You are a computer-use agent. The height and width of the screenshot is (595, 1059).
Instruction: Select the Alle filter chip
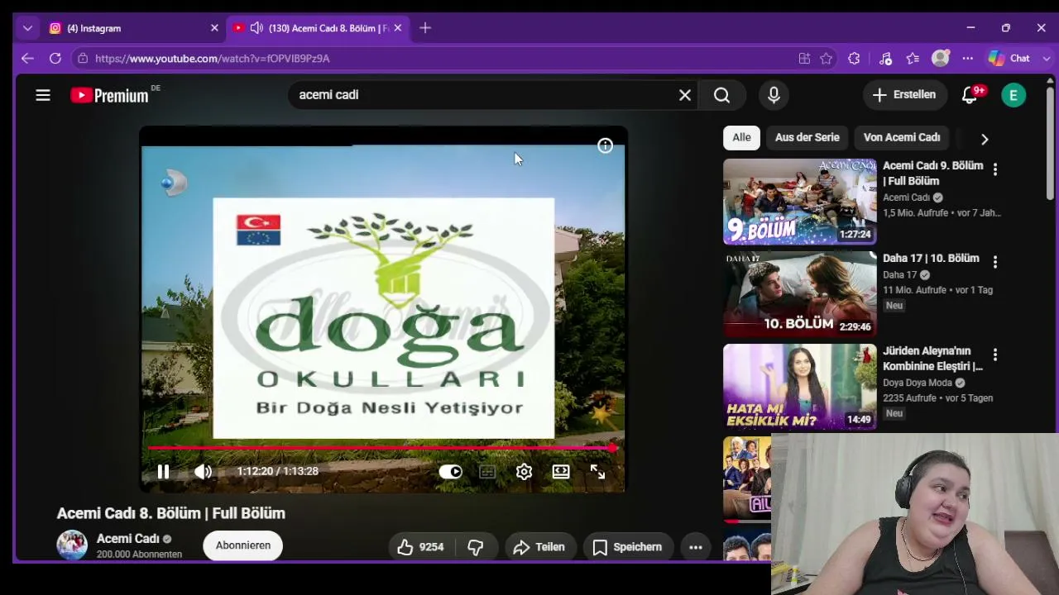741,138
